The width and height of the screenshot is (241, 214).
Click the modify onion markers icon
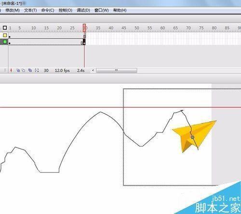coord(37,70)
